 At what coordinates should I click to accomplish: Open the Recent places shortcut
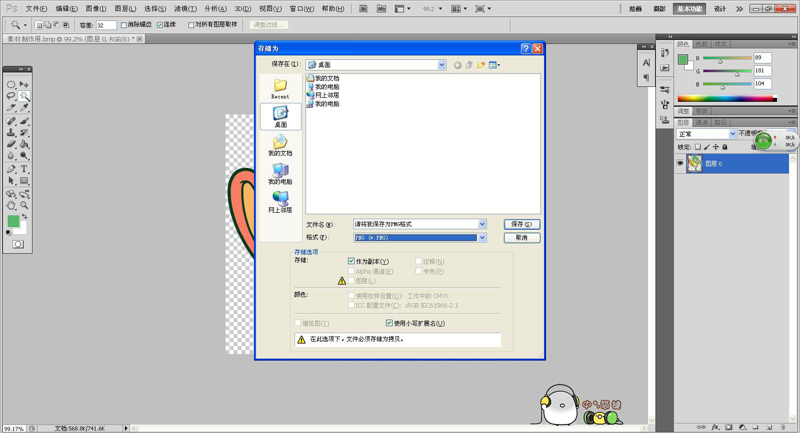(280, 89)
